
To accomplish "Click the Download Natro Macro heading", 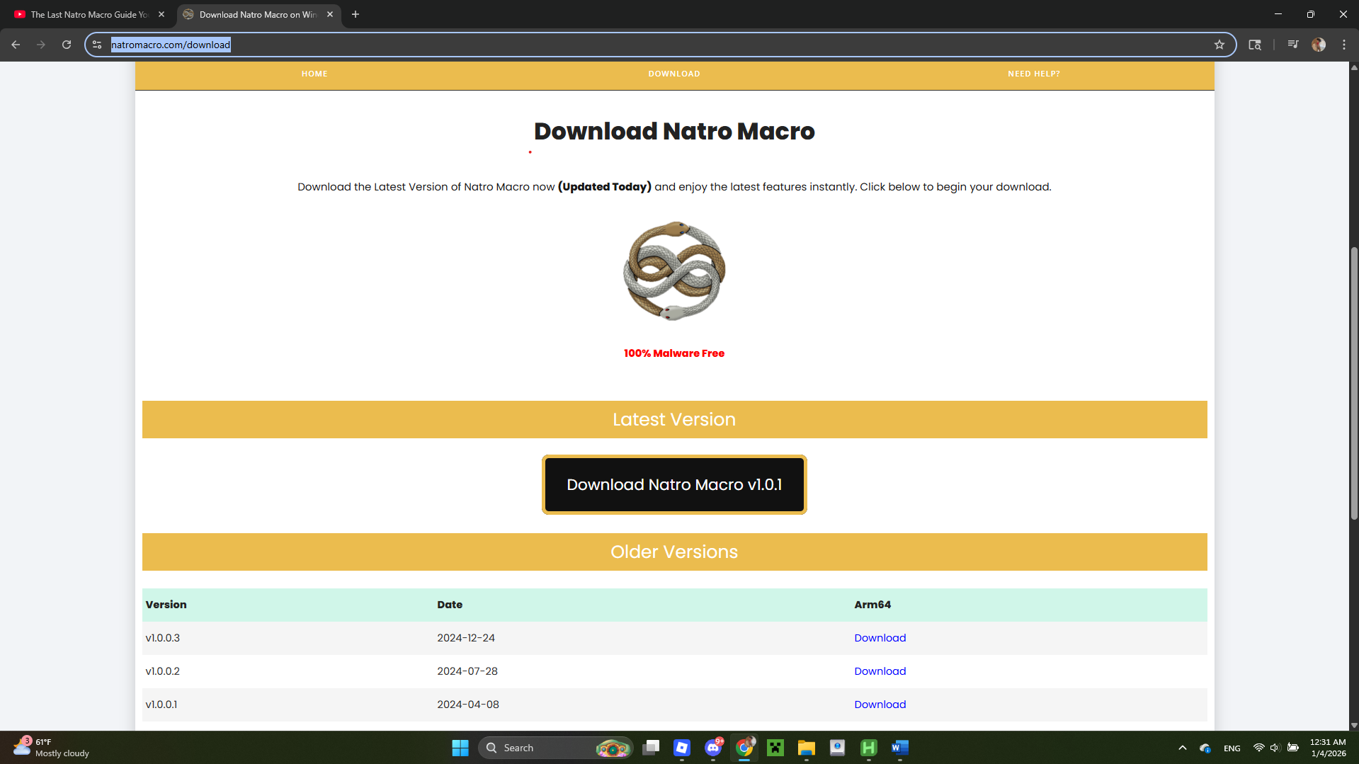I will point(674,131).
